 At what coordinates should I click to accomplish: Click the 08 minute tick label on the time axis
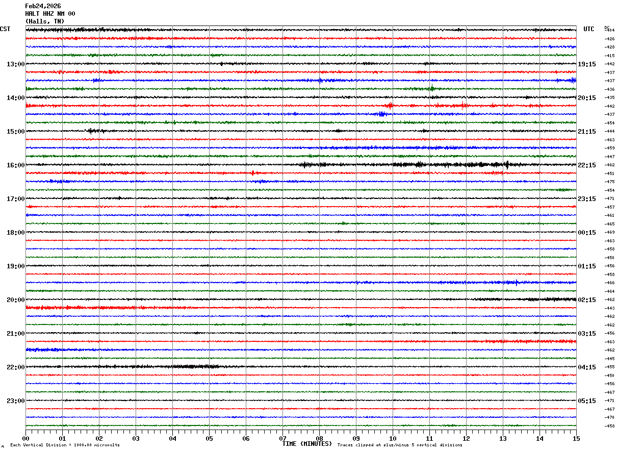click(x=319, y=438)
